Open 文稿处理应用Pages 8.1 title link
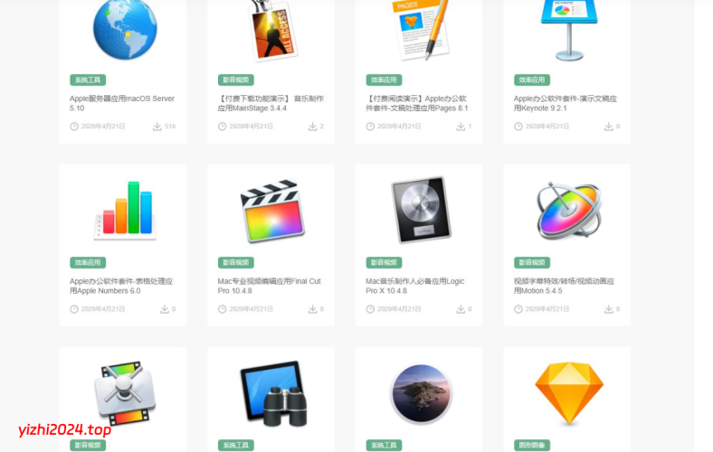The height and width of the screenshot is (452, 713). pyautogui.click(x=417, y=103)
